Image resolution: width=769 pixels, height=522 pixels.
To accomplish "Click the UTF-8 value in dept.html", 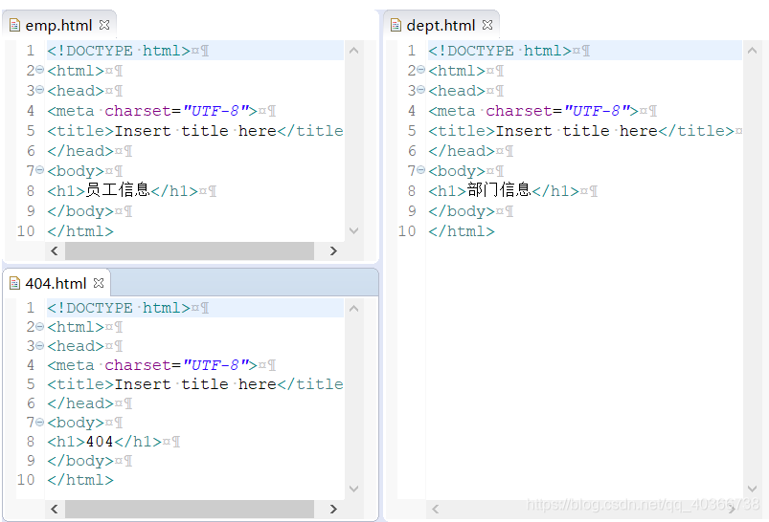I will [x=598, y=111].
